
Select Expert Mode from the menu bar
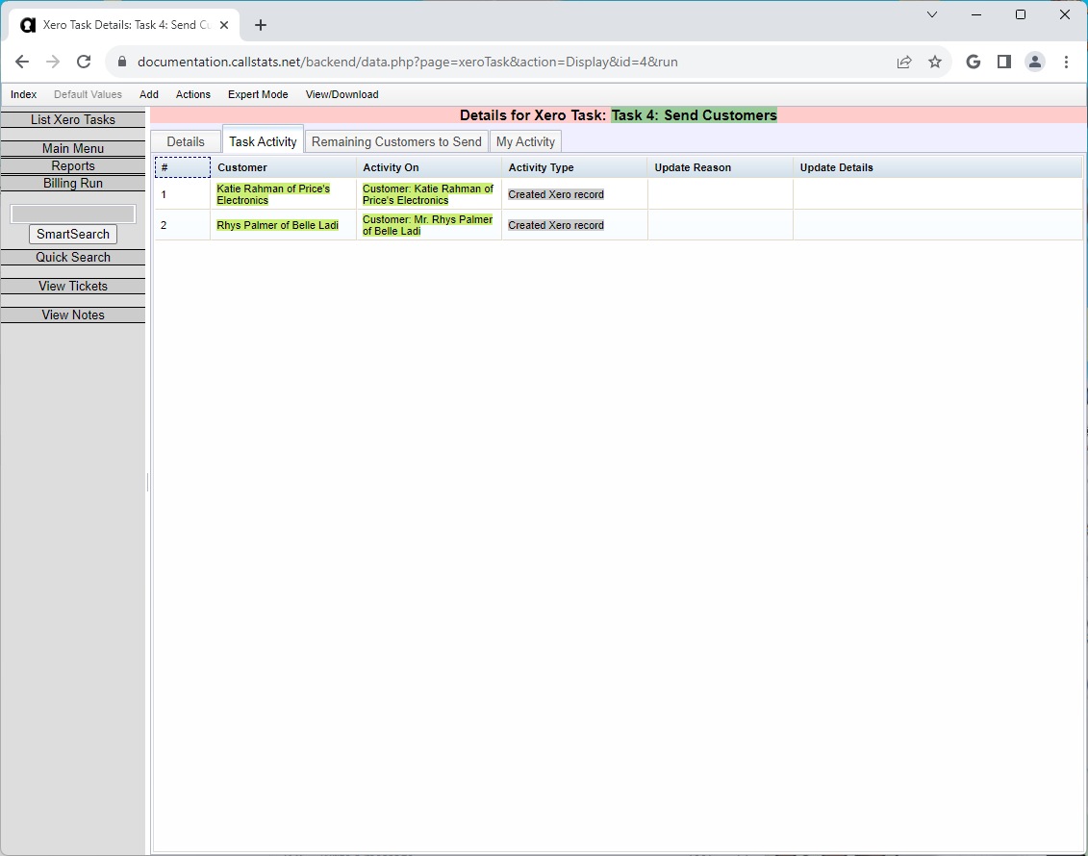pos(258,94)
